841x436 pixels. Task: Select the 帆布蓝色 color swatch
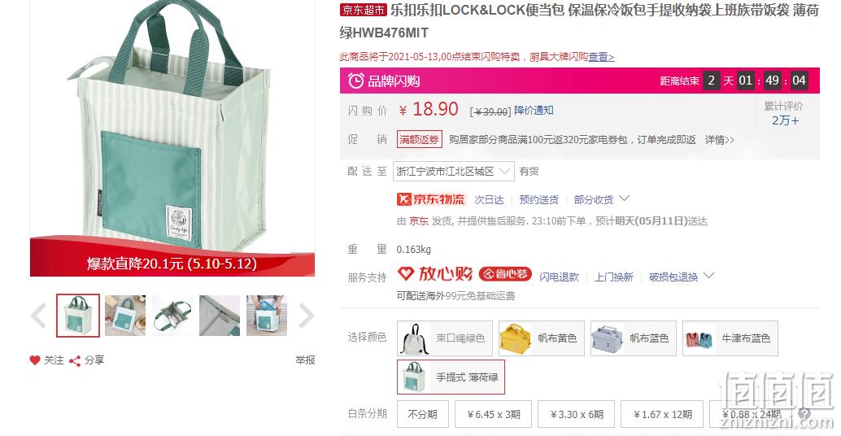[634, 338]
